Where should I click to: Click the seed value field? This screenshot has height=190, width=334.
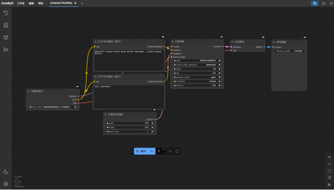(197, 60)
